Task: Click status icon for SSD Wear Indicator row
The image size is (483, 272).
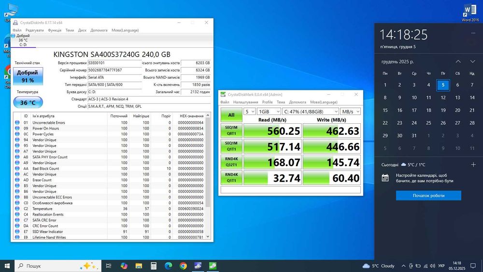Action: 17,231
